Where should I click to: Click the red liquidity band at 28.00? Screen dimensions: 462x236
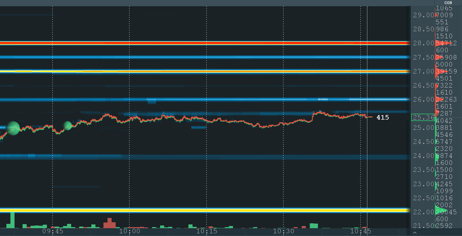click(204, 43)
